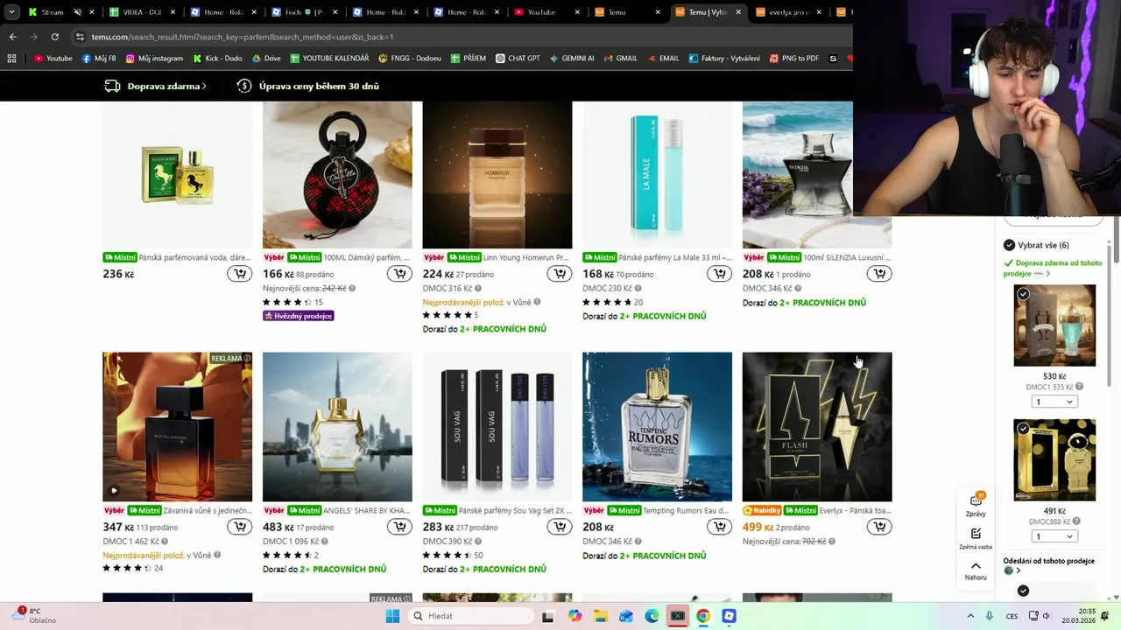Add Linn Young Homerun perfume to cart
This screenshot has width=1121, height=630.
pos(560,274)
